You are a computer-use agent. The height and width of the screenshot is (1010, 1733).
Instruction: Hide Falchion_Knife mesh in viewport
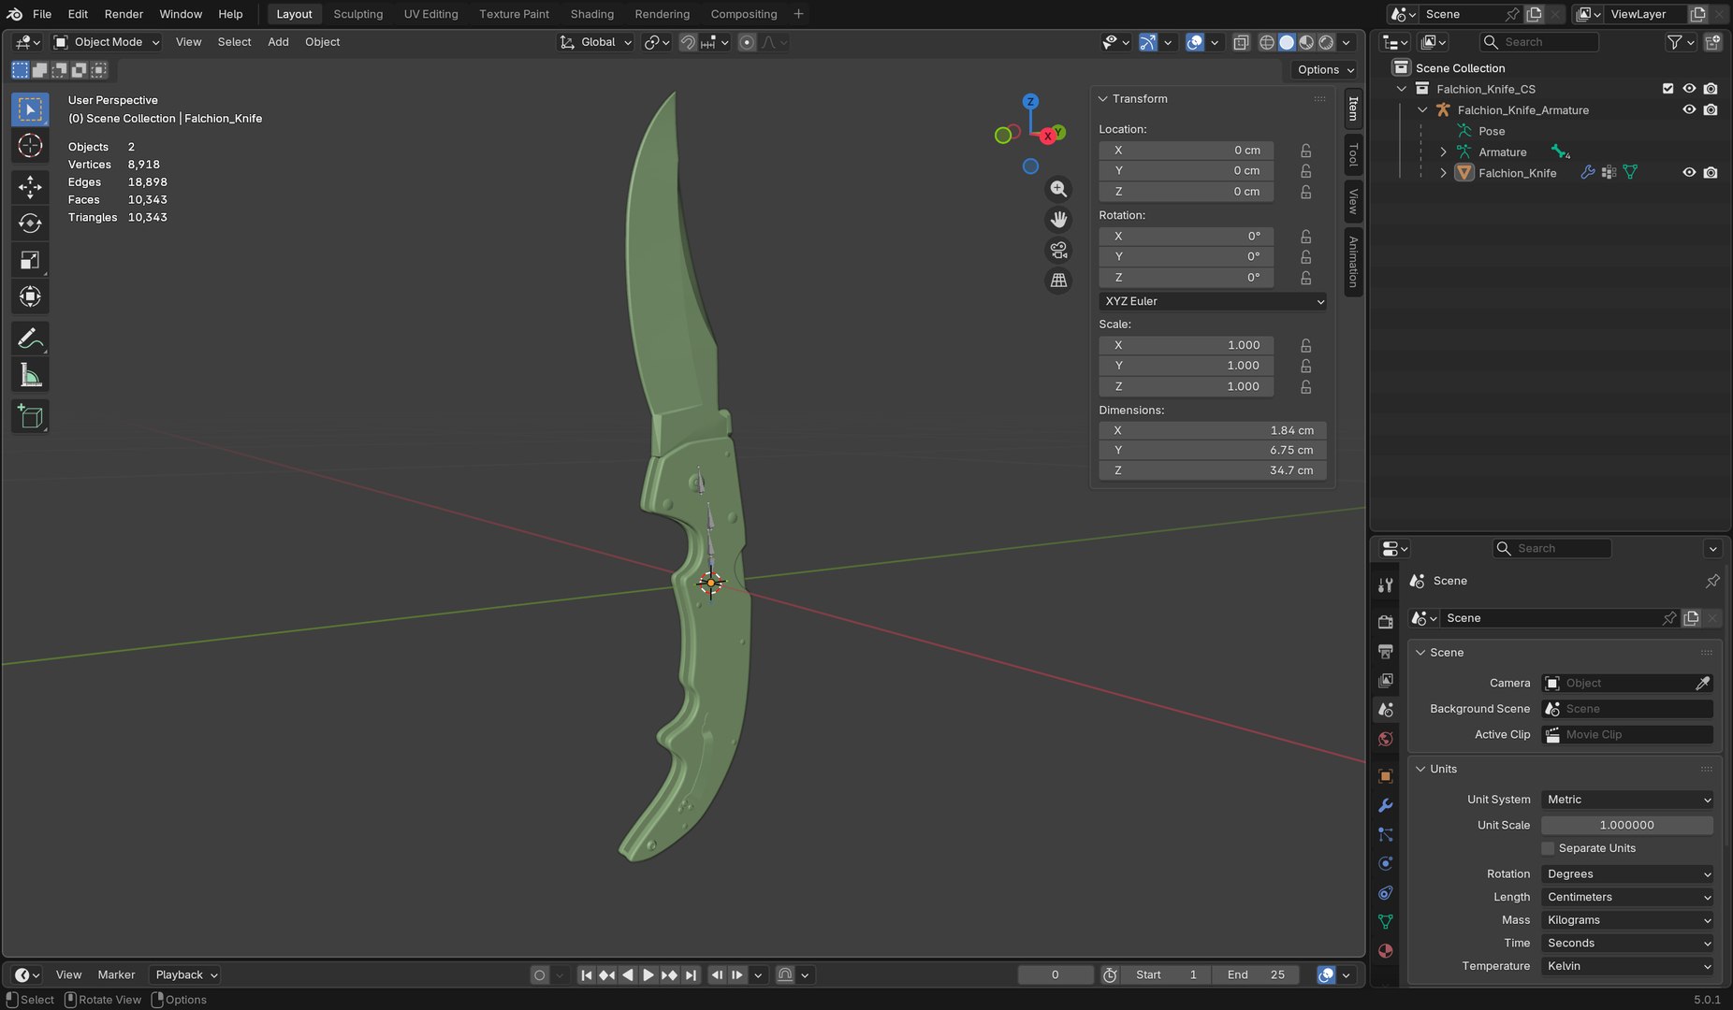pos(1689,173)
